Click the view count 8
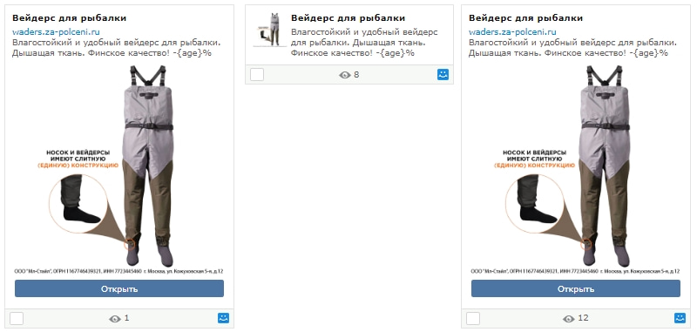Screen dimensions: 697x332 click(x=356, y=75)
